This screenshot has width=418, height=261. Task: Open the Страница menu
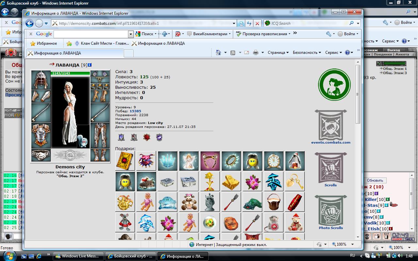[278, 53]
